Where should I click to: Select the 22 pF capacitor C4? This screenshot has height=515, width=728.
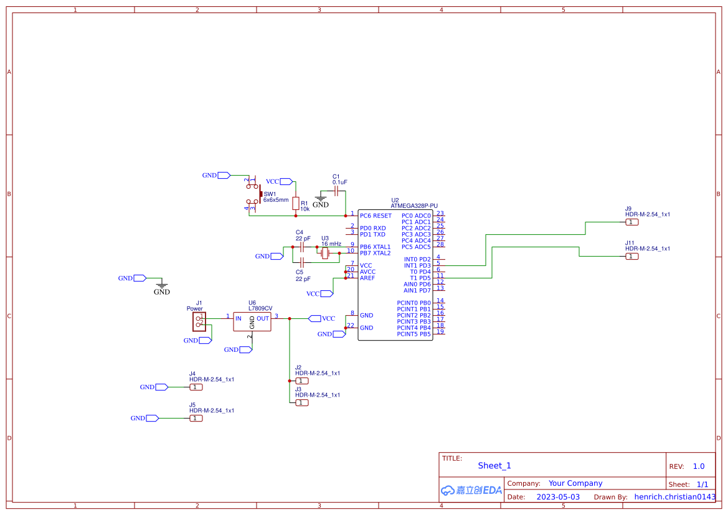(301, 247)
